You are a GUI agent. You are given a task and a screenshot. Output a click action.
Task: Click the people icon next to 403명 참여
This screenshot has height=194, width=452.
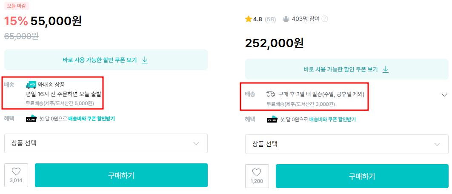pos(286,19)
